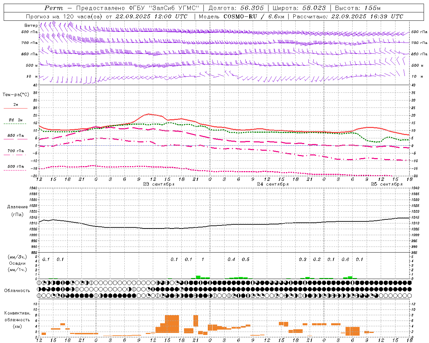Click the "25 сентября" date label
Viewport: 429px width, 343px height.
click(x=386, y=184)
